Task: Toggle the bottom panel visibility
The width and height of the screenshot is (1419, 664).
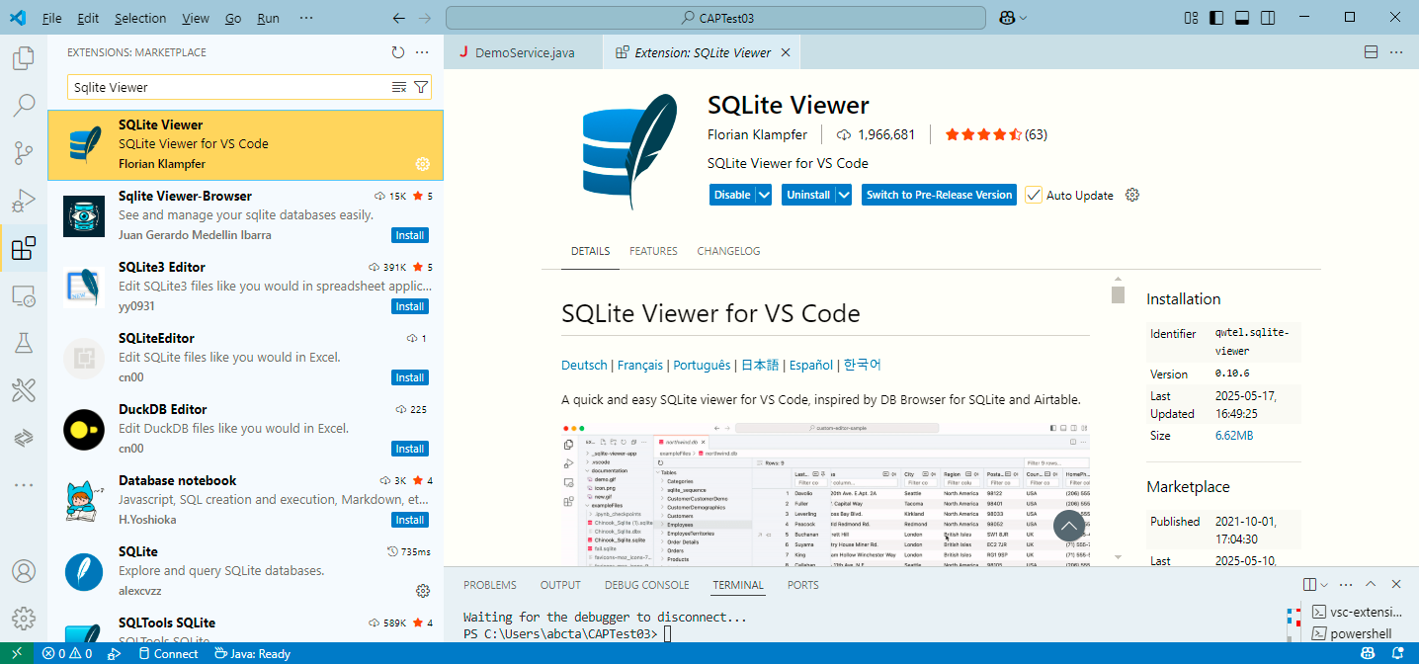Action: [1242, 18]
